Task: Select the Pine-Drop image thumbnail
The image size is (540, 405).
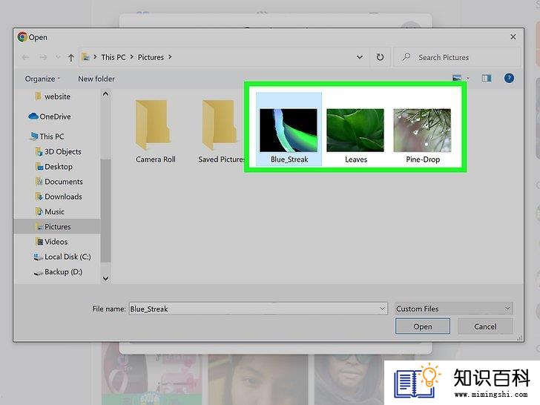Action: tap(422, 131)
